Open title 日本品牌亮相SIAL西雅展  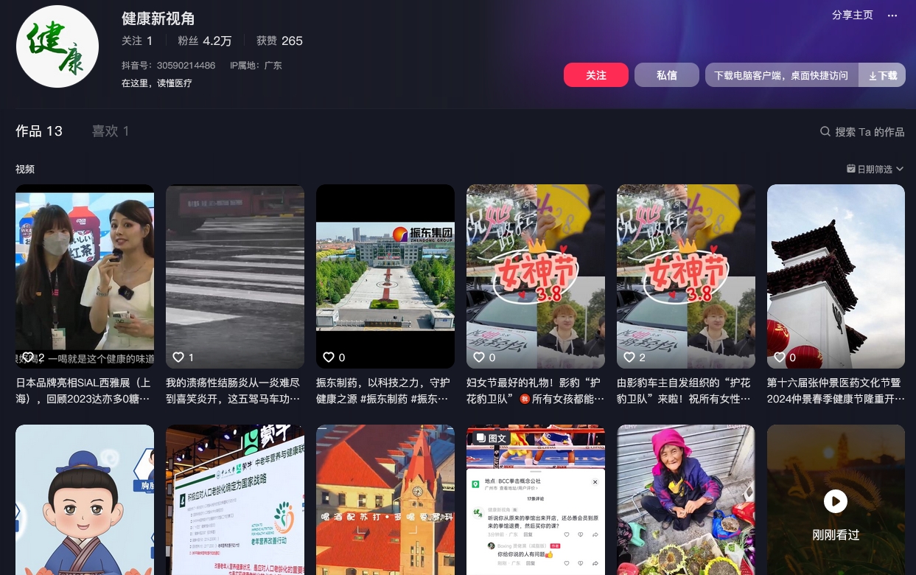pyautogui.click(x=84, y=391)
